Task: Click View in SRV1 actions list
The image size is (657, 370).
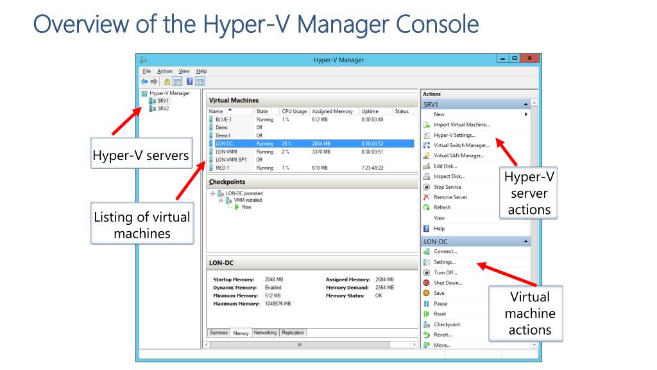Action: point(439,218)
